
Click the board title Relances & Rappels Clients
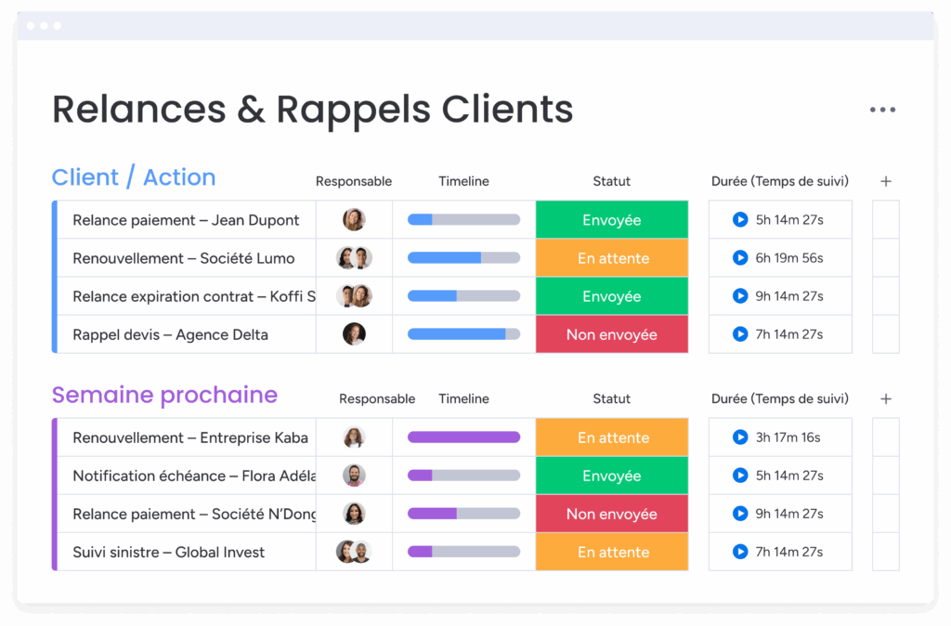click(312, 110)
